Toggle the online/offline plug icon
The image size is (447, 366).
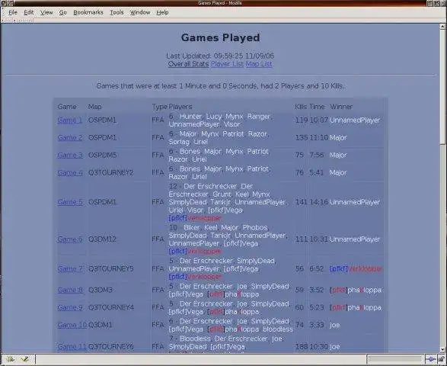(x=430, y=359)
